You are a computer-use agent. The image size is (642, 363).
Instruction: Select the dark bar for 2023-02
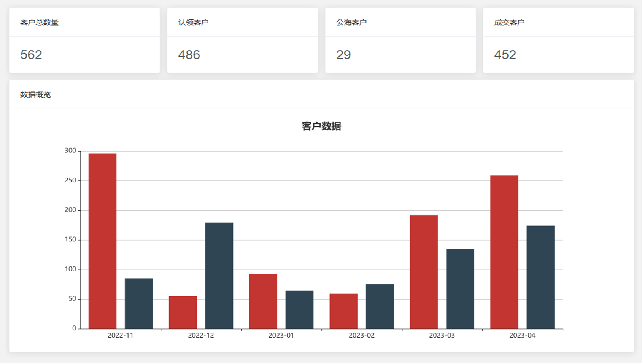[x=380, y=306]
